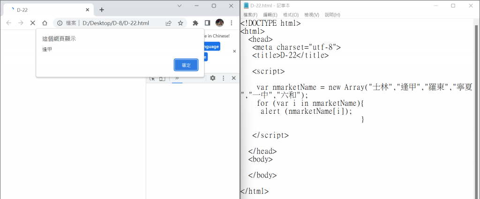Expand more DevTools tabs chevron
This screenshot has width=480, height=199.
(x=177, y=78)
